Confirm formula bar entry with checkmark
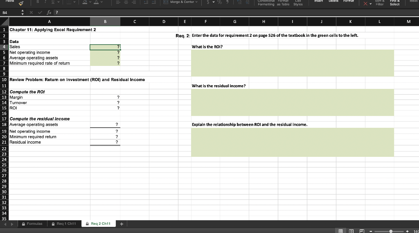Image resolution: width=419 pixels, height=233 pixels. 40,13
